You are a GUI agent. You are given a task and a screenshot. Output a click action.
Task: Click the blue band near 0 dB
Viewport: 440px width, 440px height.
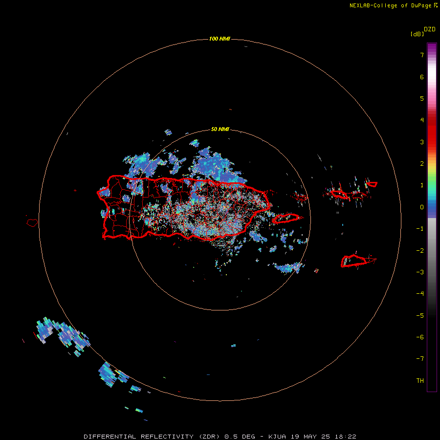pyautogui.click(x=432, y=208)
